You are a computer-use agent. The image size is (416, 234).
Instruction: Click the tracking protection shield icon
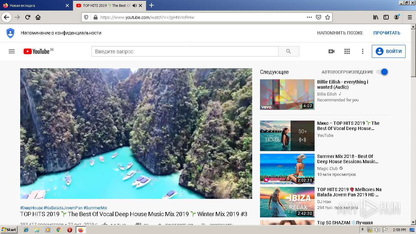pyautogui.click(x=86, y=17)
